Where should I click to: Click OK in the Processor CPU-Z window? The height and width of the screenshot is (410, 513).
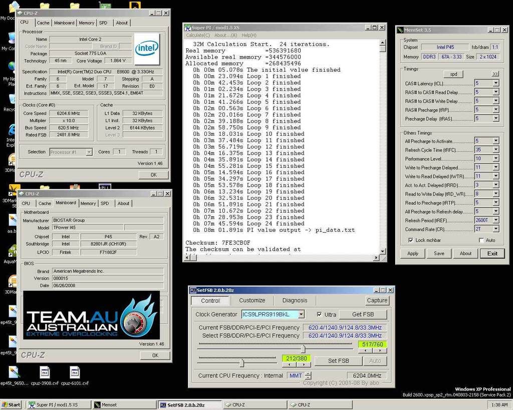tap(153, 175)
